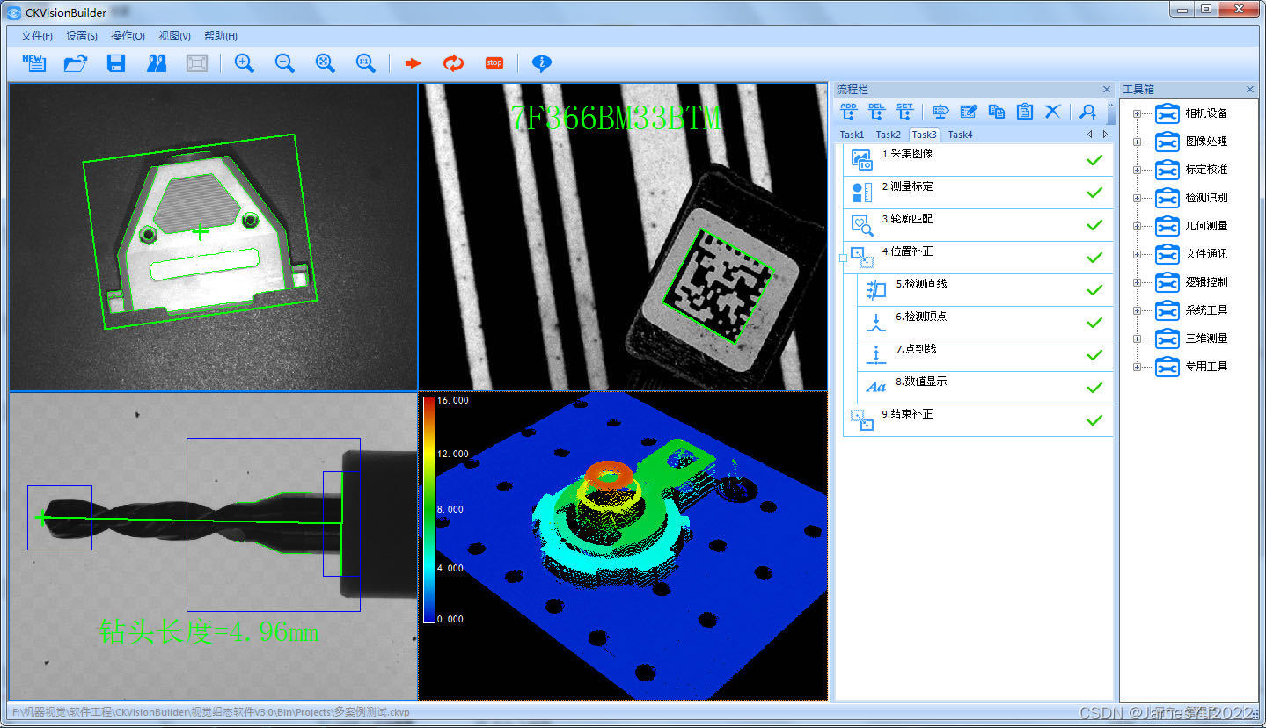This screenshot has width=1266, height=728.
Task: Close the 工具箱 panel
Action: [x=1250, y=90]
